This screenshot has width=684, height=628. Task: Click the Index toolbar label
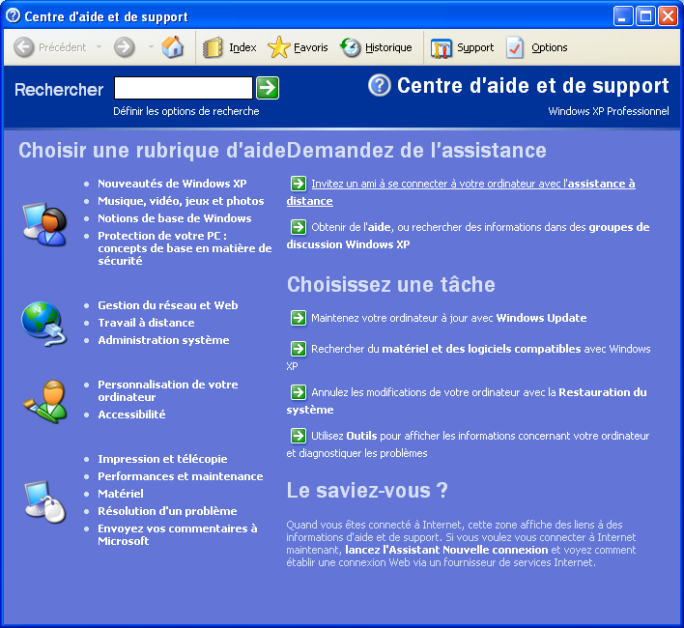242,47
